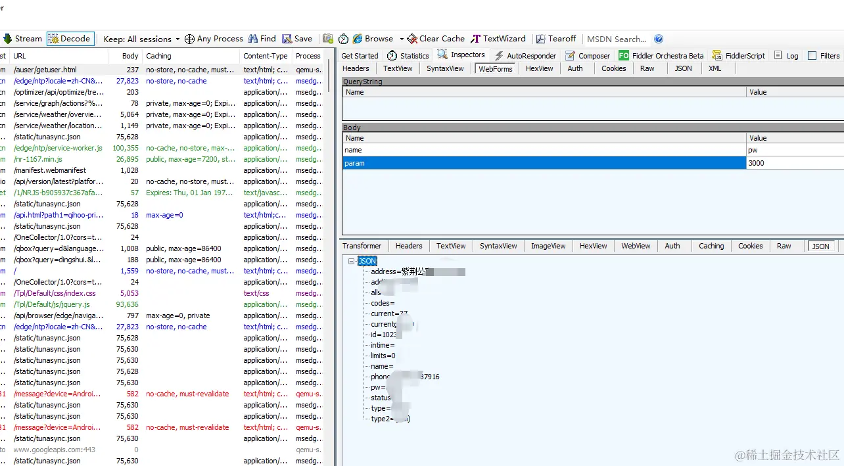Open the TextWizard tool
This screenshot has height=466, width=844.
click(x=498, y=39)
